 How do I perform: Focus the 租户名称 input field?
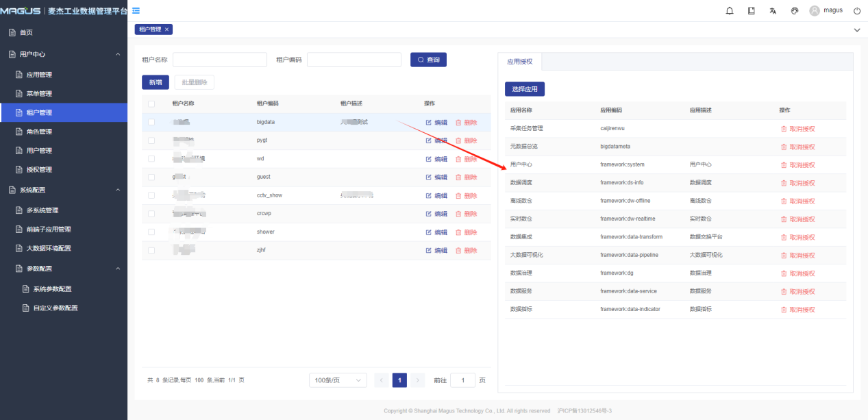(x=219, y=60)
